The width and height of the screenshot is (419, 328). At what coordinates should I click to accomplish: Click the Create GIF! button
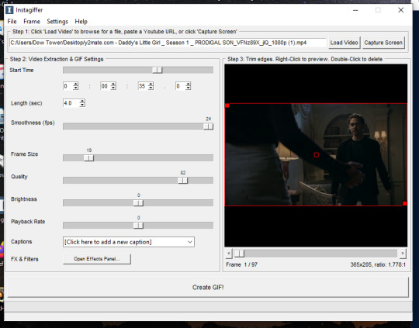click(208, 288)
